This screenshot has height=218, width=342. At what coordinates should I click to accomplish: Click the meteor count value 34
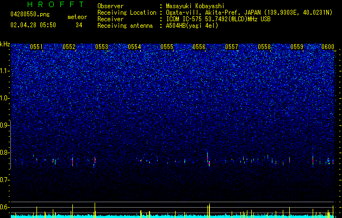[x=79, y=25]
